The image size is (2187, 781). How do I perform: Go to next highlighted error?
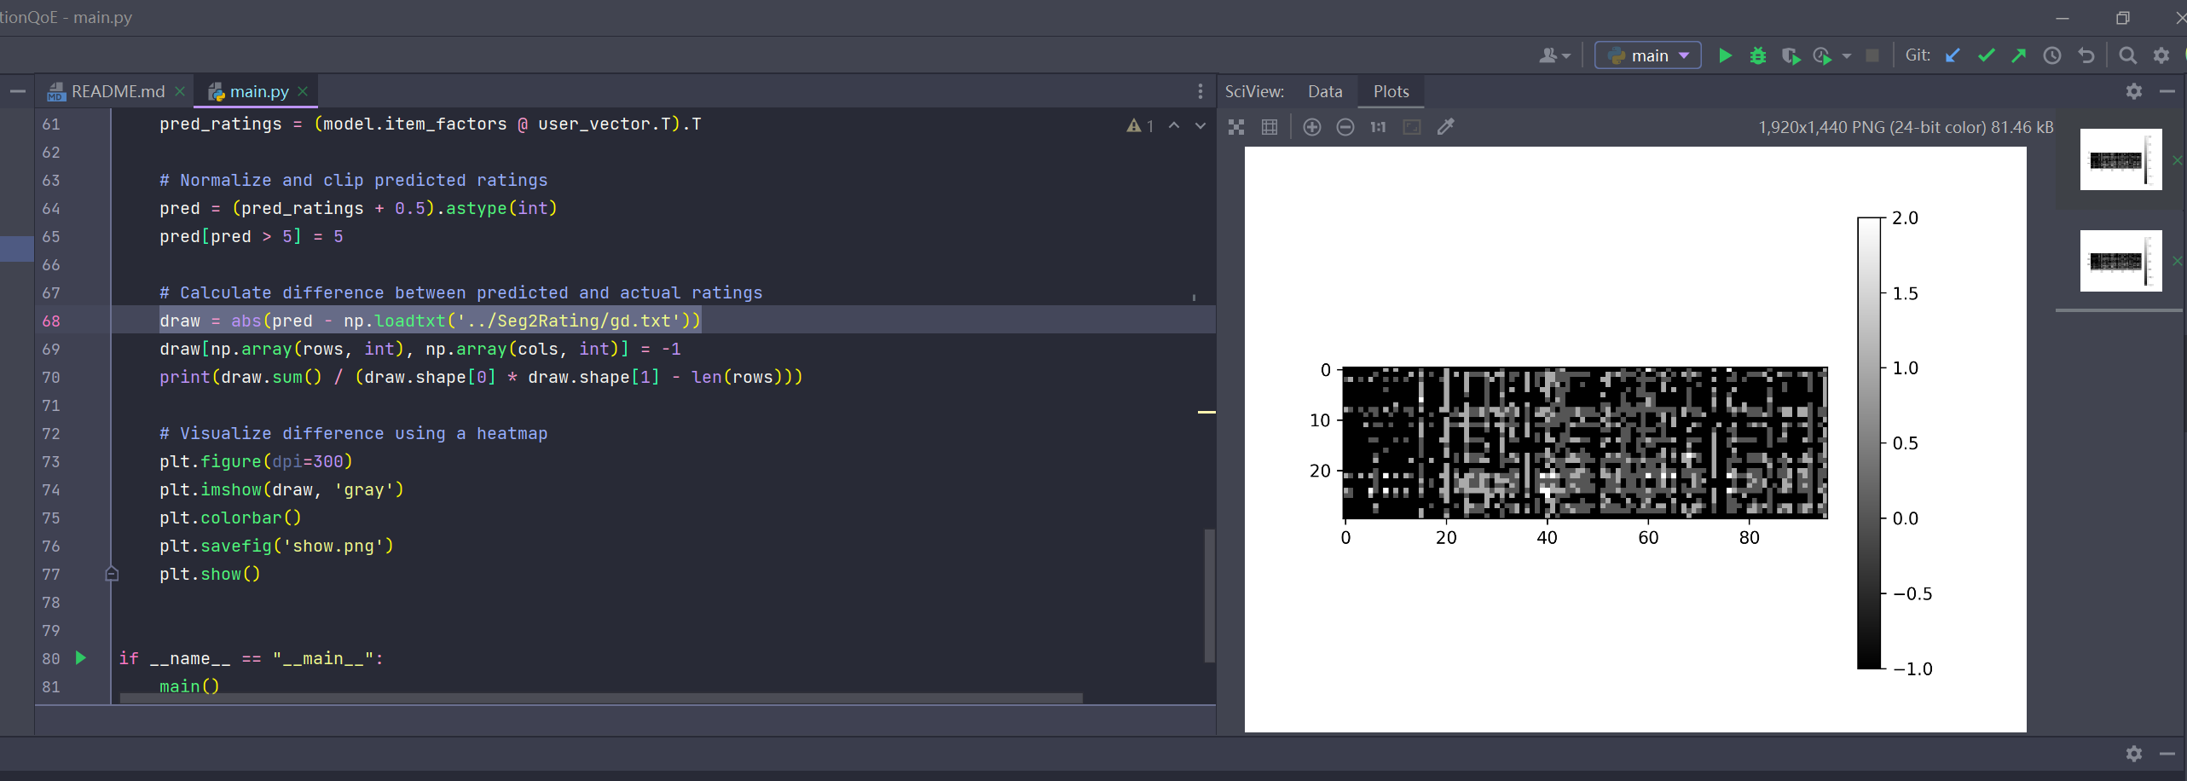click(x=1201, y=126)
